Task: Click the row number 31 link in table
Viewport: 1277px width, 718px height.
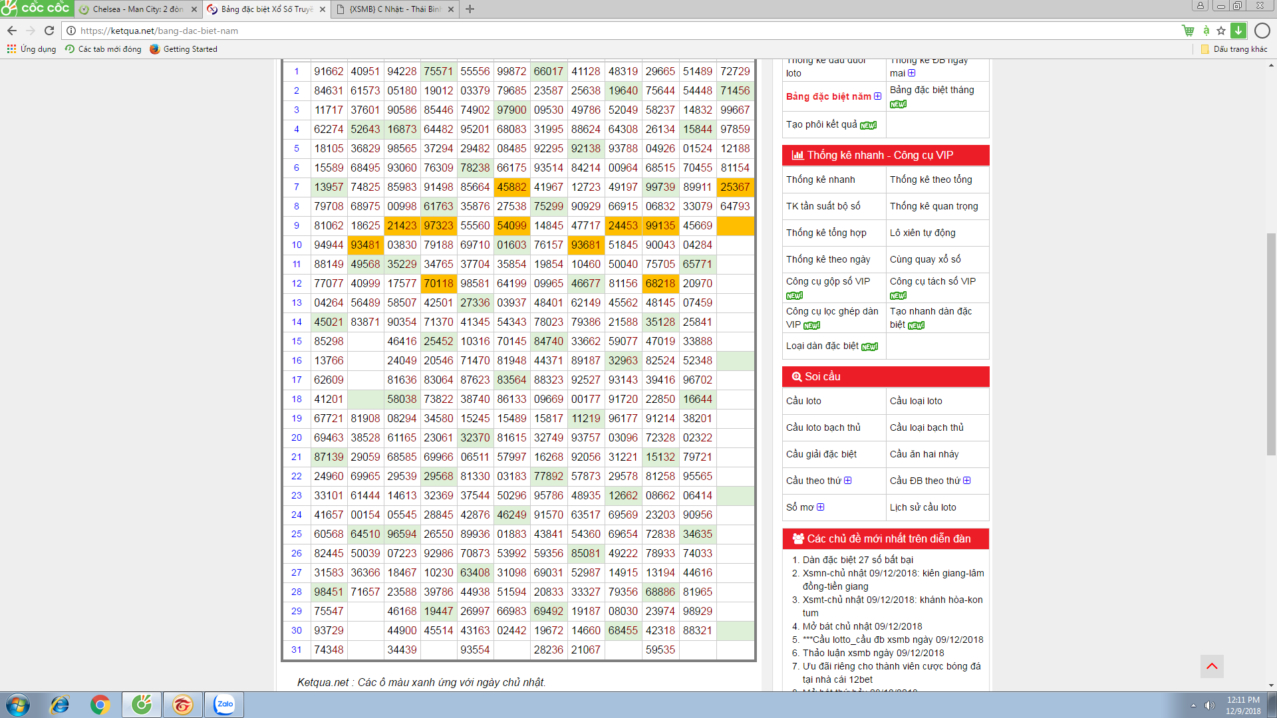Action: coord(297,650)
